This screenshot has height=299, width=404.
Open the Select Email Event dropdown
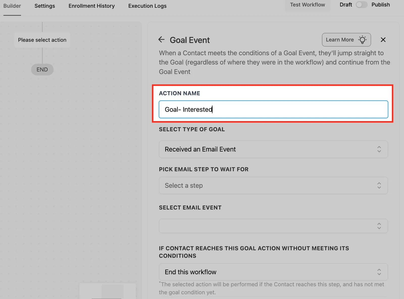(273, 226)
